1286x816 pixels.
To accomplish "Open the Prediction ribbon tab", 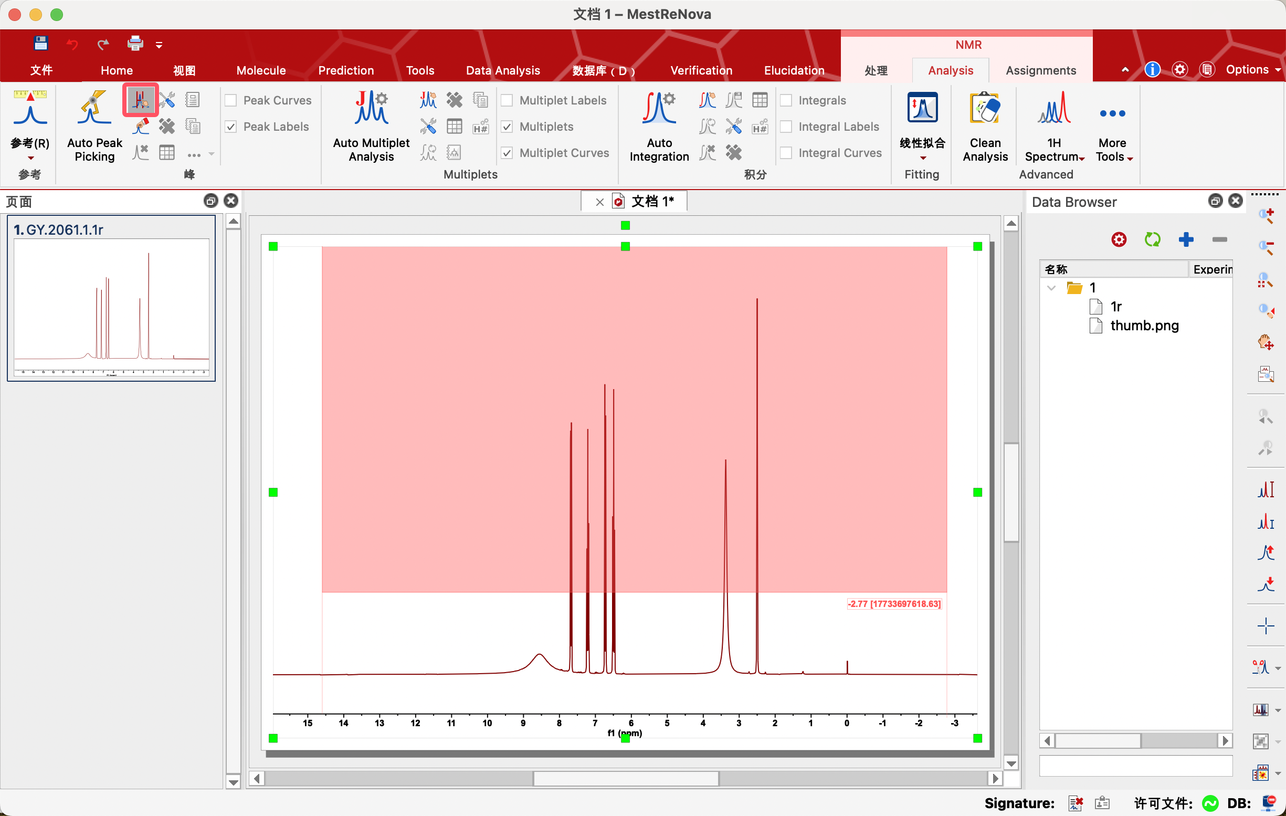I will pyautogui.click(x=345, y=70).
